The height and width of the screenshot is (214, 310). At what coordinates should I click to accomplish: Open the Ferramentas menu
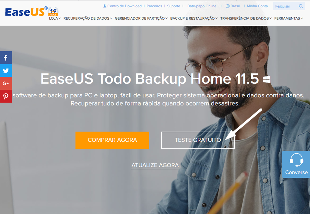(289, 18)
